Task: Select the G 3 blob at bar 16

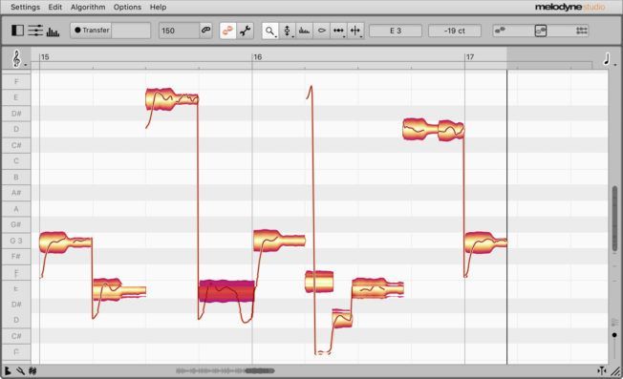Action: click(x=279, y=241)
